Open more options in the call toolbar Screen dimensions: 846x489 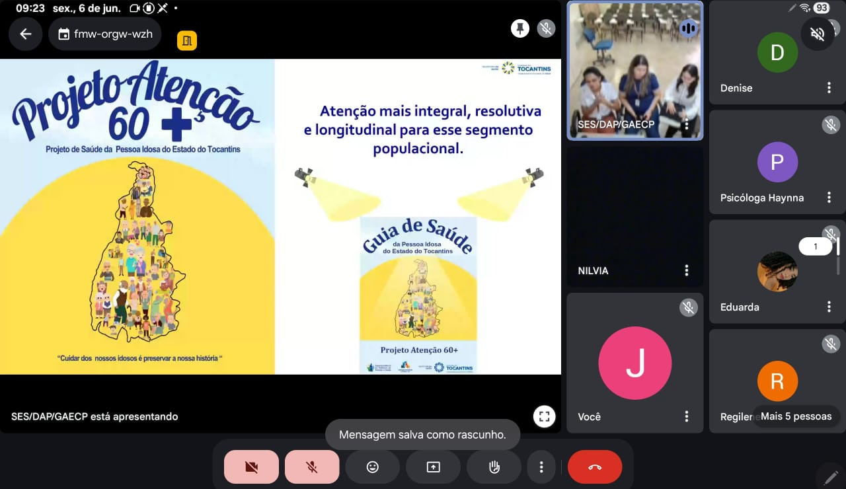tap(541, 467)
